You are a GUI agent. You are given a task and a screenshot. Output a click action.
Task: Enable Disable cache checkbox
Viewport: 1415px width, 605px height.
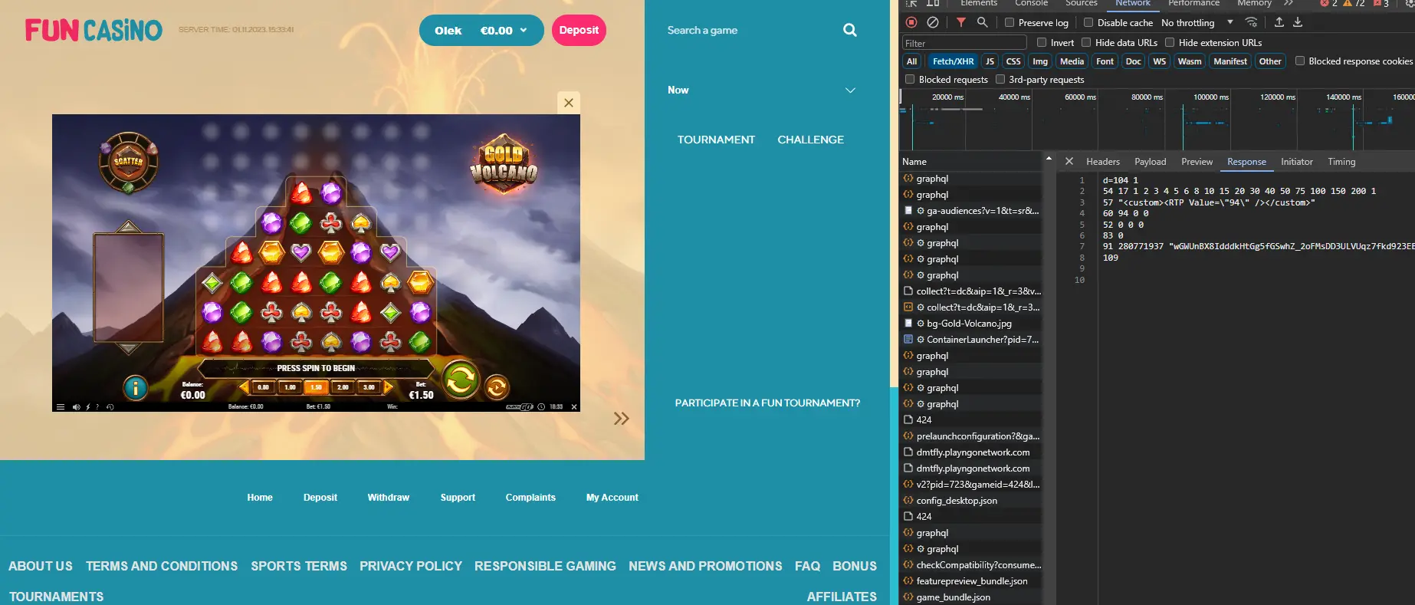[1088, 22]
